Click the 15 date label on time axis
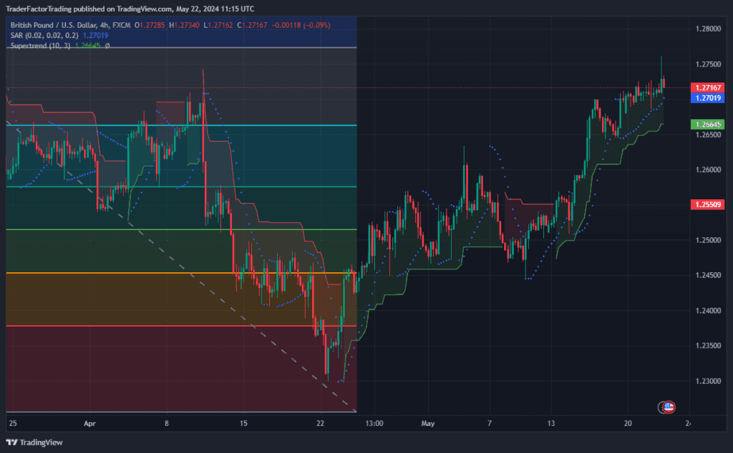This screenshot has height=453, width=733. (x=243, y=424)
